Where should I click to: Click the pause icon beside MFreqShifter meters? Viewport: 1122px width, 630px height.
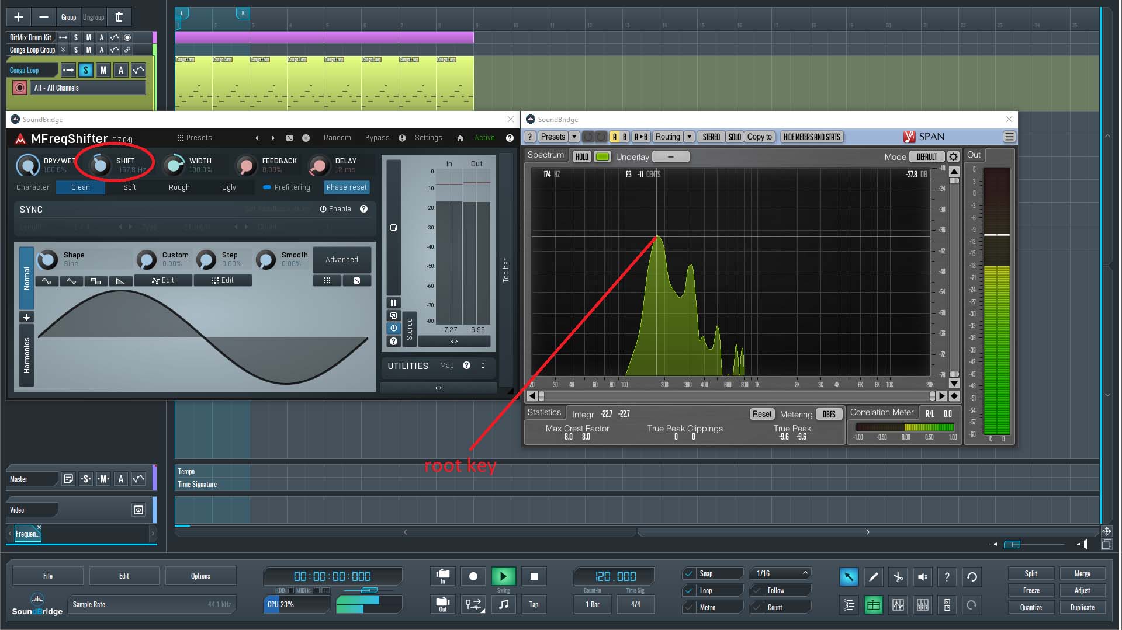click(x=393, y=302)
